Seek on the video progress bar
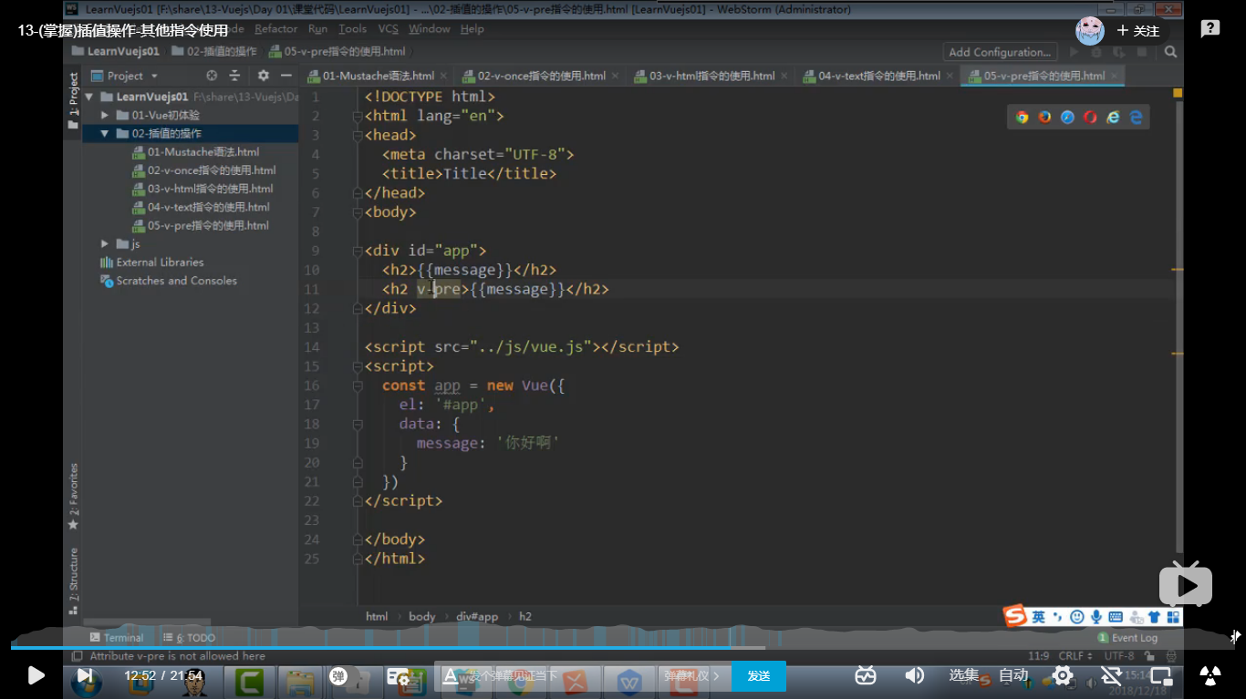Viewport: 1246px width, 699px height. point(623,647)
